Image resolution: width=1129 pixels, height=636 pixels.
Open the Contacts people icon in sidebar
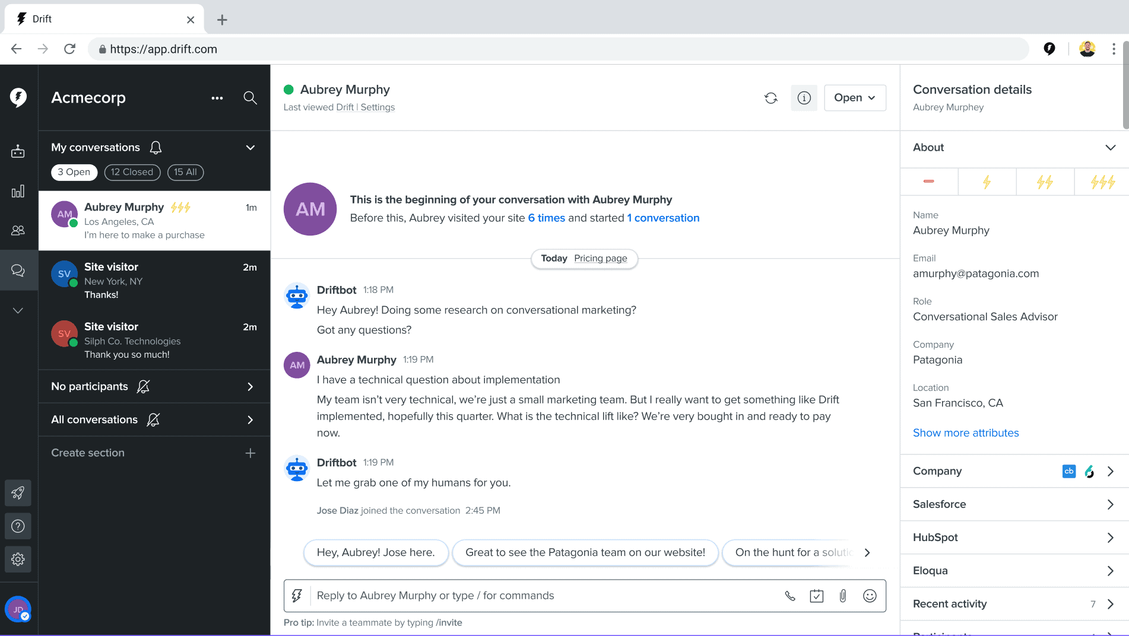click(x=18, y=230)
